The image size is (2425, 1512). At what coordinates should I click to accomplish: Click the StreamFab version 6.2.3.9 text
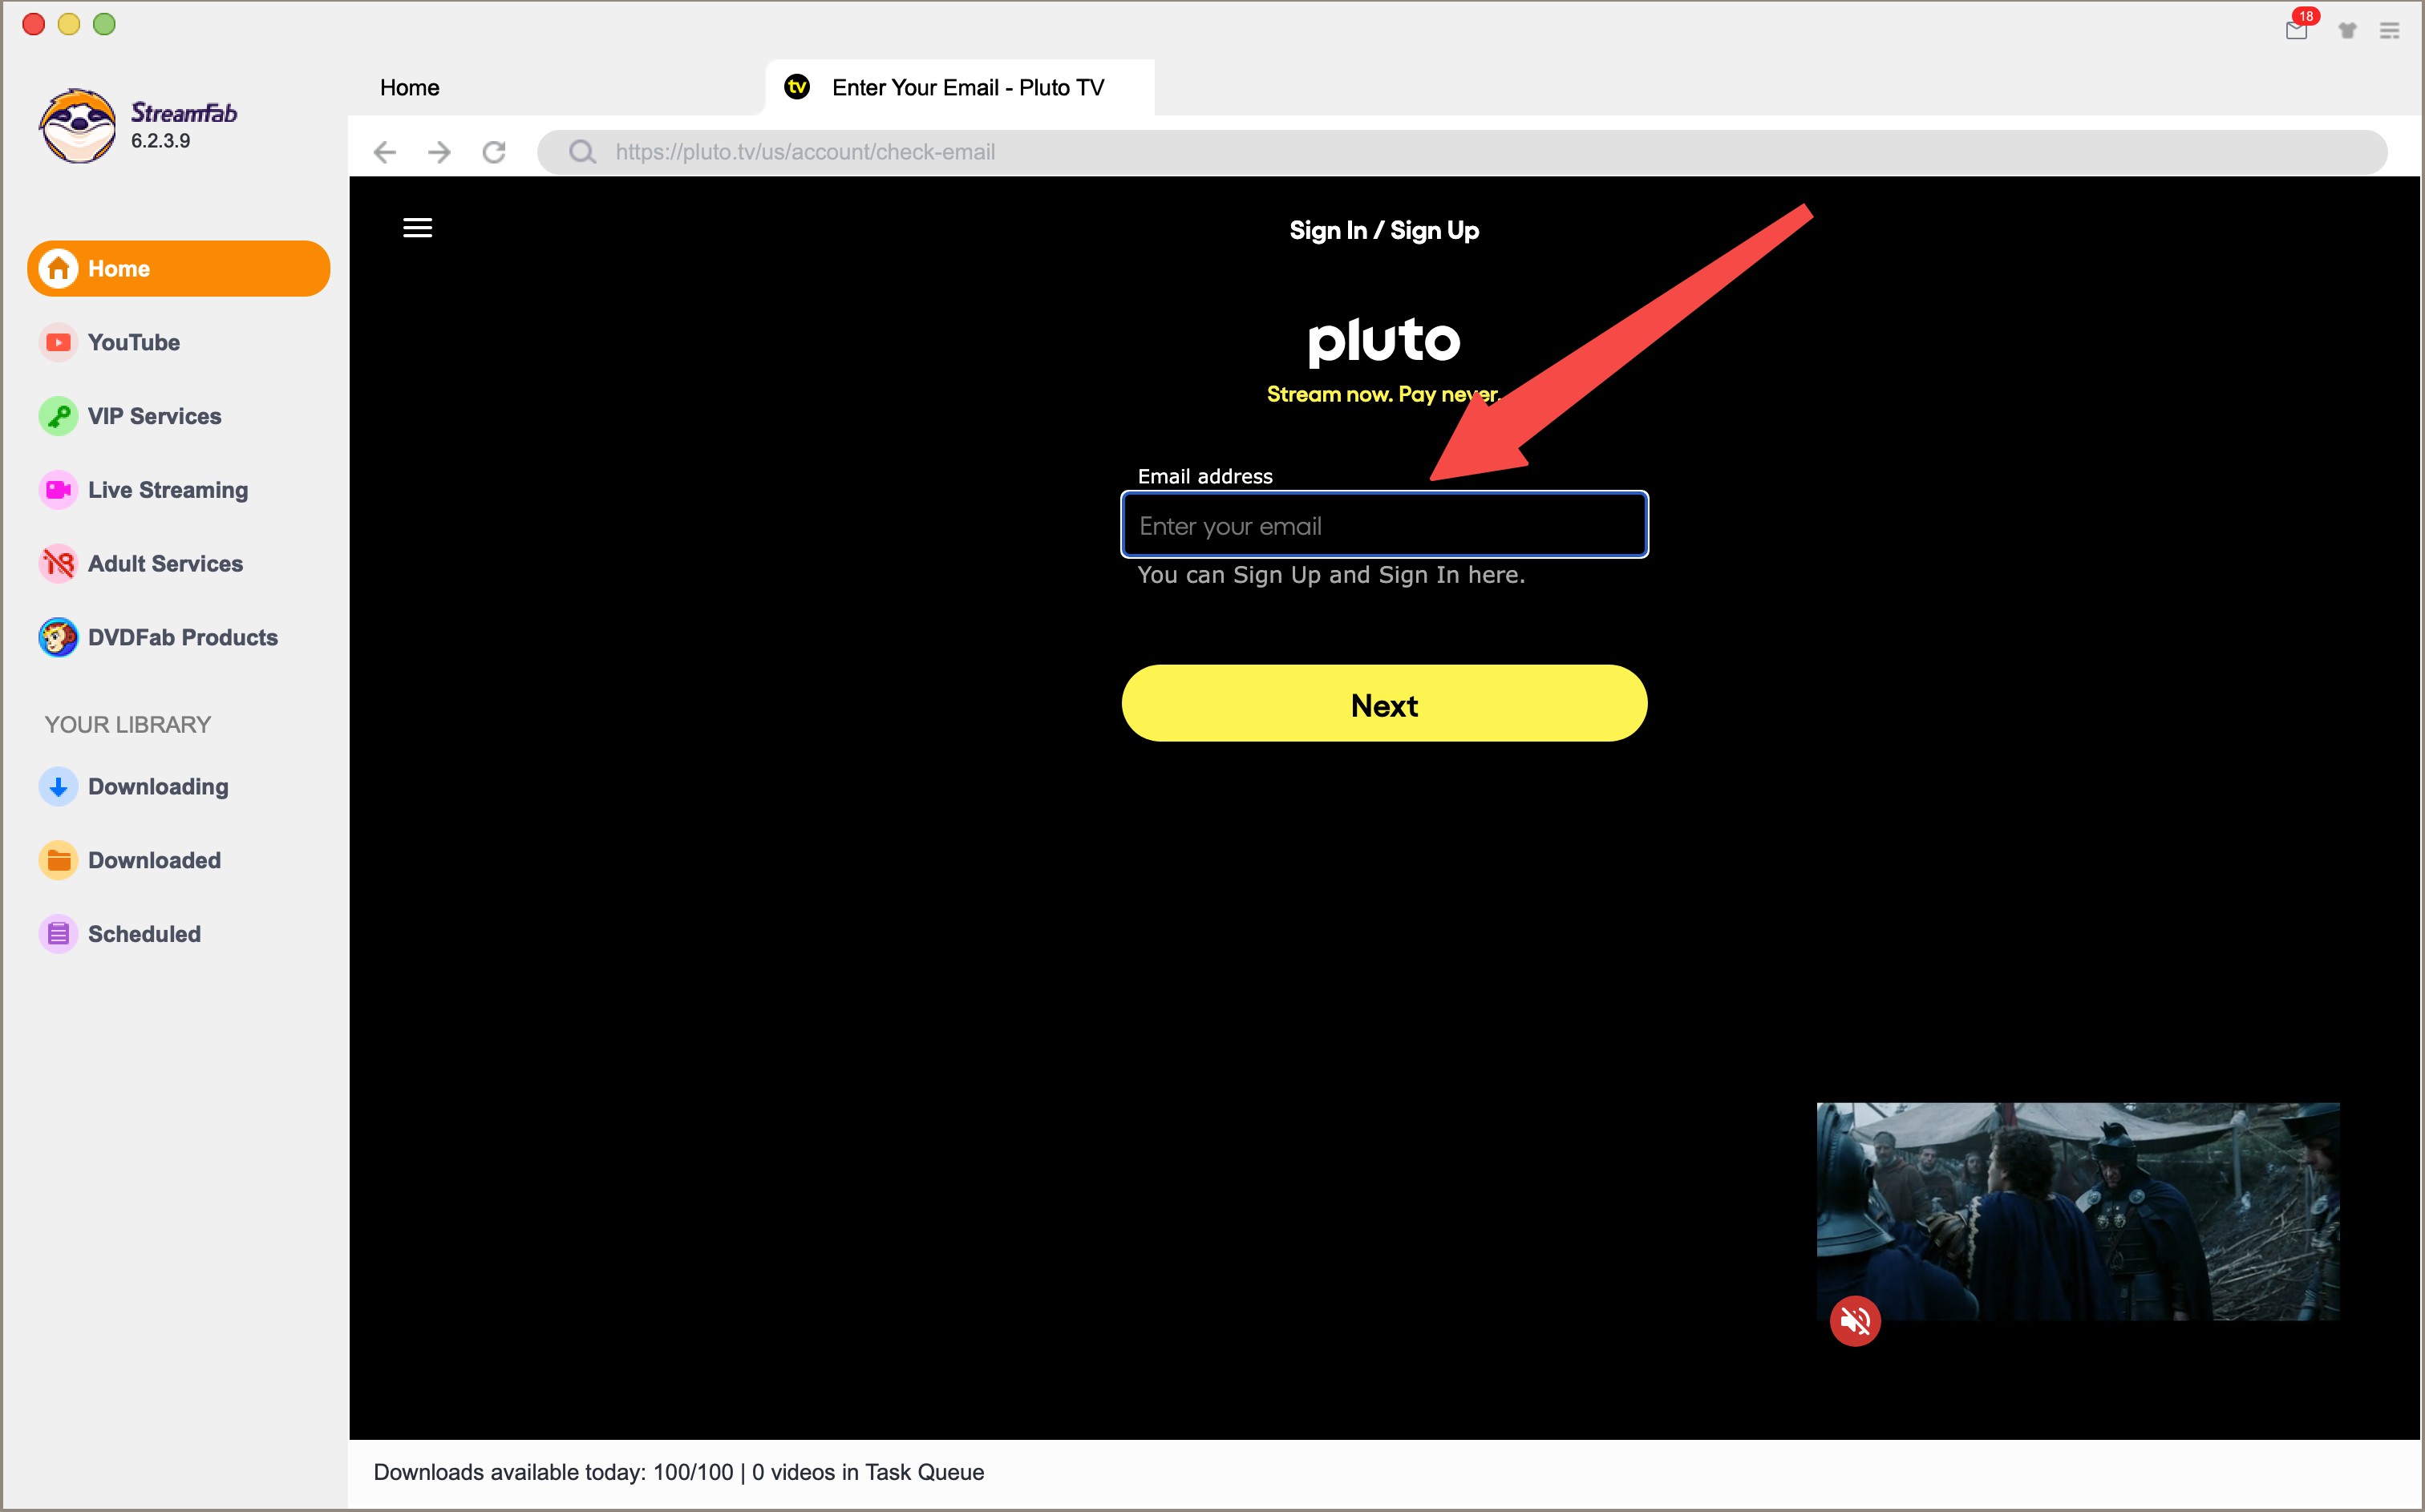pos(161,141)
